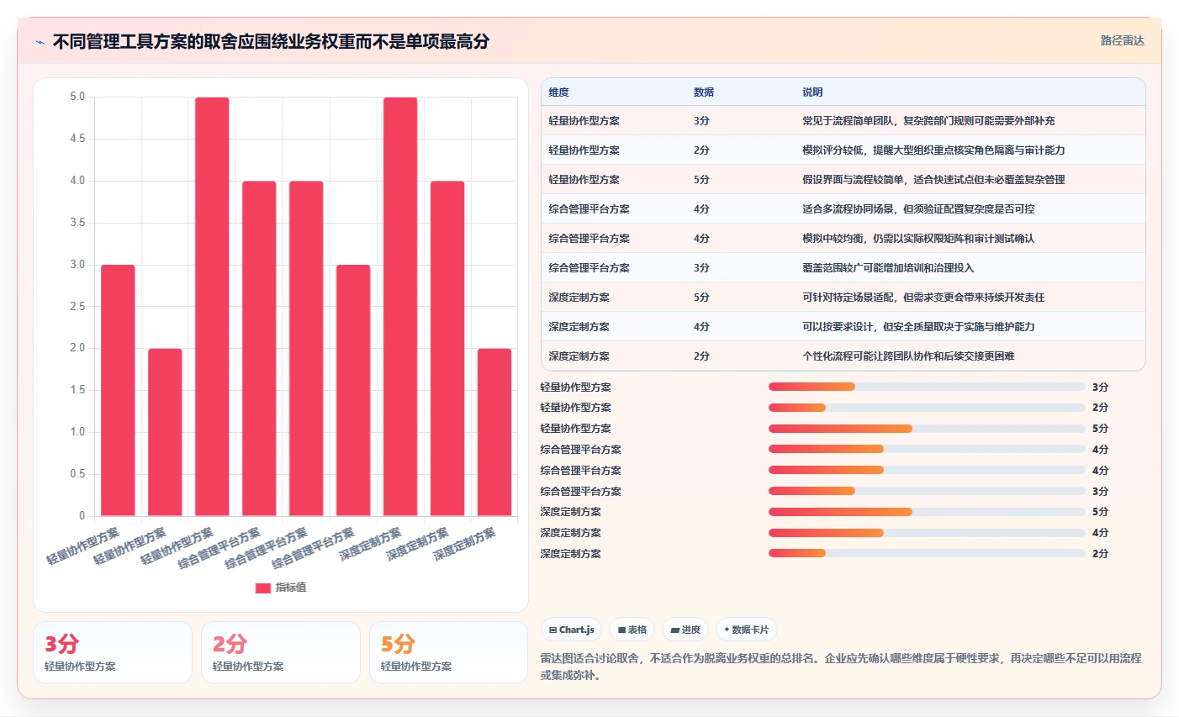Click the title 不同管理工具方案的取舍
Screen dimensions: 1179x717
[271, 42]
